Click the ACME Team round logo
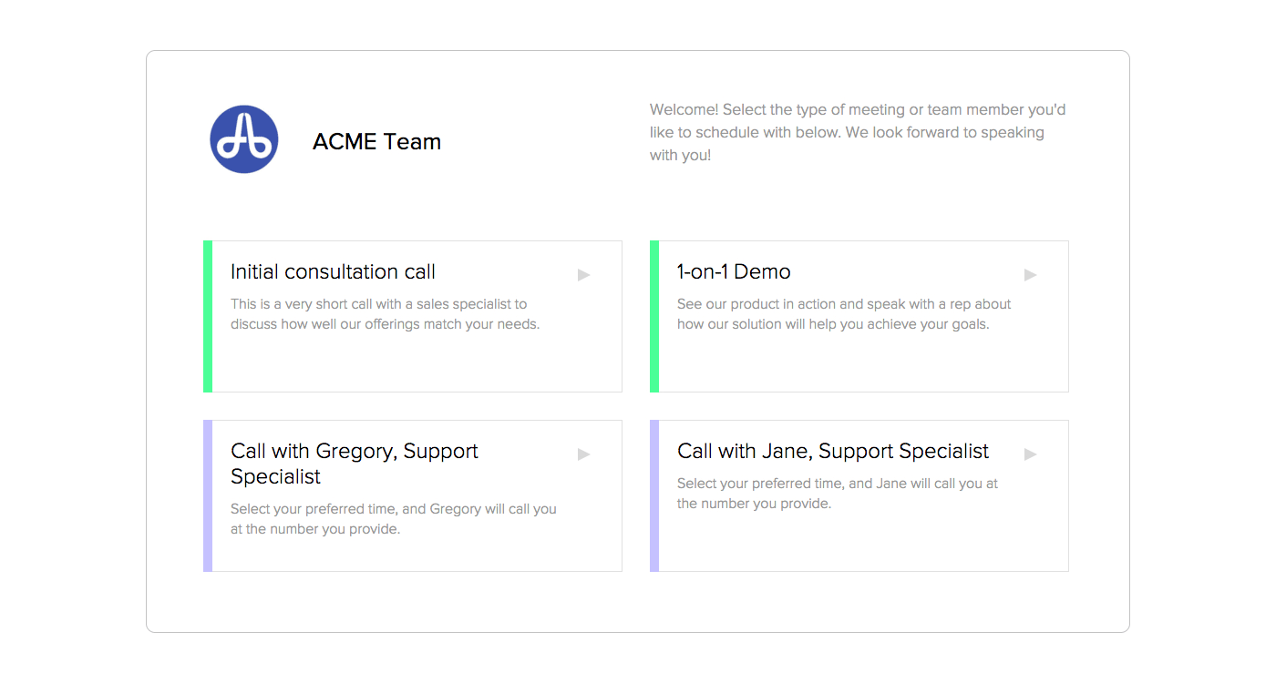Image resolution: width=1276 pixels, height=683 pixels. 243,139
